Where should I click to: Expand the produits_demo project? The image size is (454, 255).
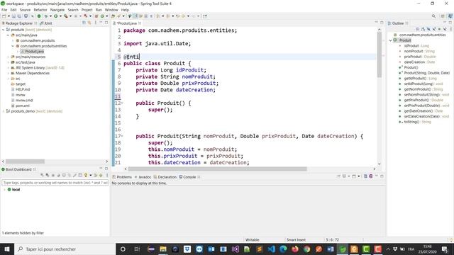[x=4, y=111]
